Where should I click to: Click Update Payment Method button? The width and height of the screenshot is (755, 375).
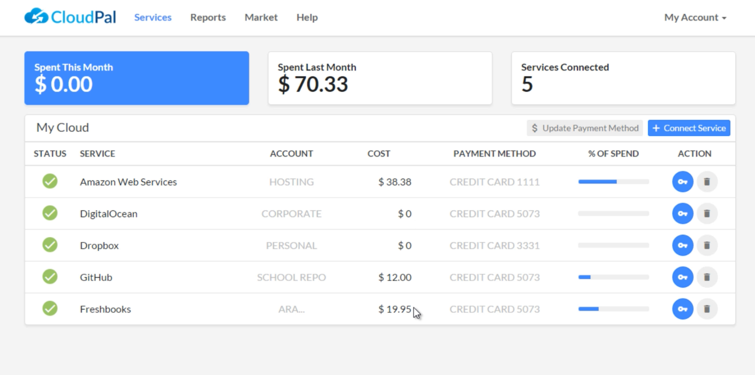coord(585,128)
